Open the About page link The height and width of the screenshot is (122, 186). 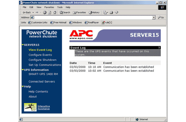tap(33, 97)
